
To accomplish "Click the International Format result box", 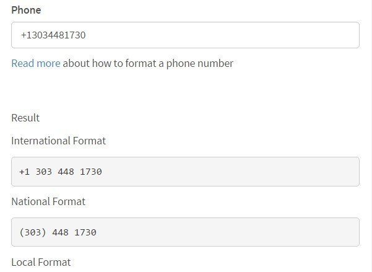I will pos(185,172).
